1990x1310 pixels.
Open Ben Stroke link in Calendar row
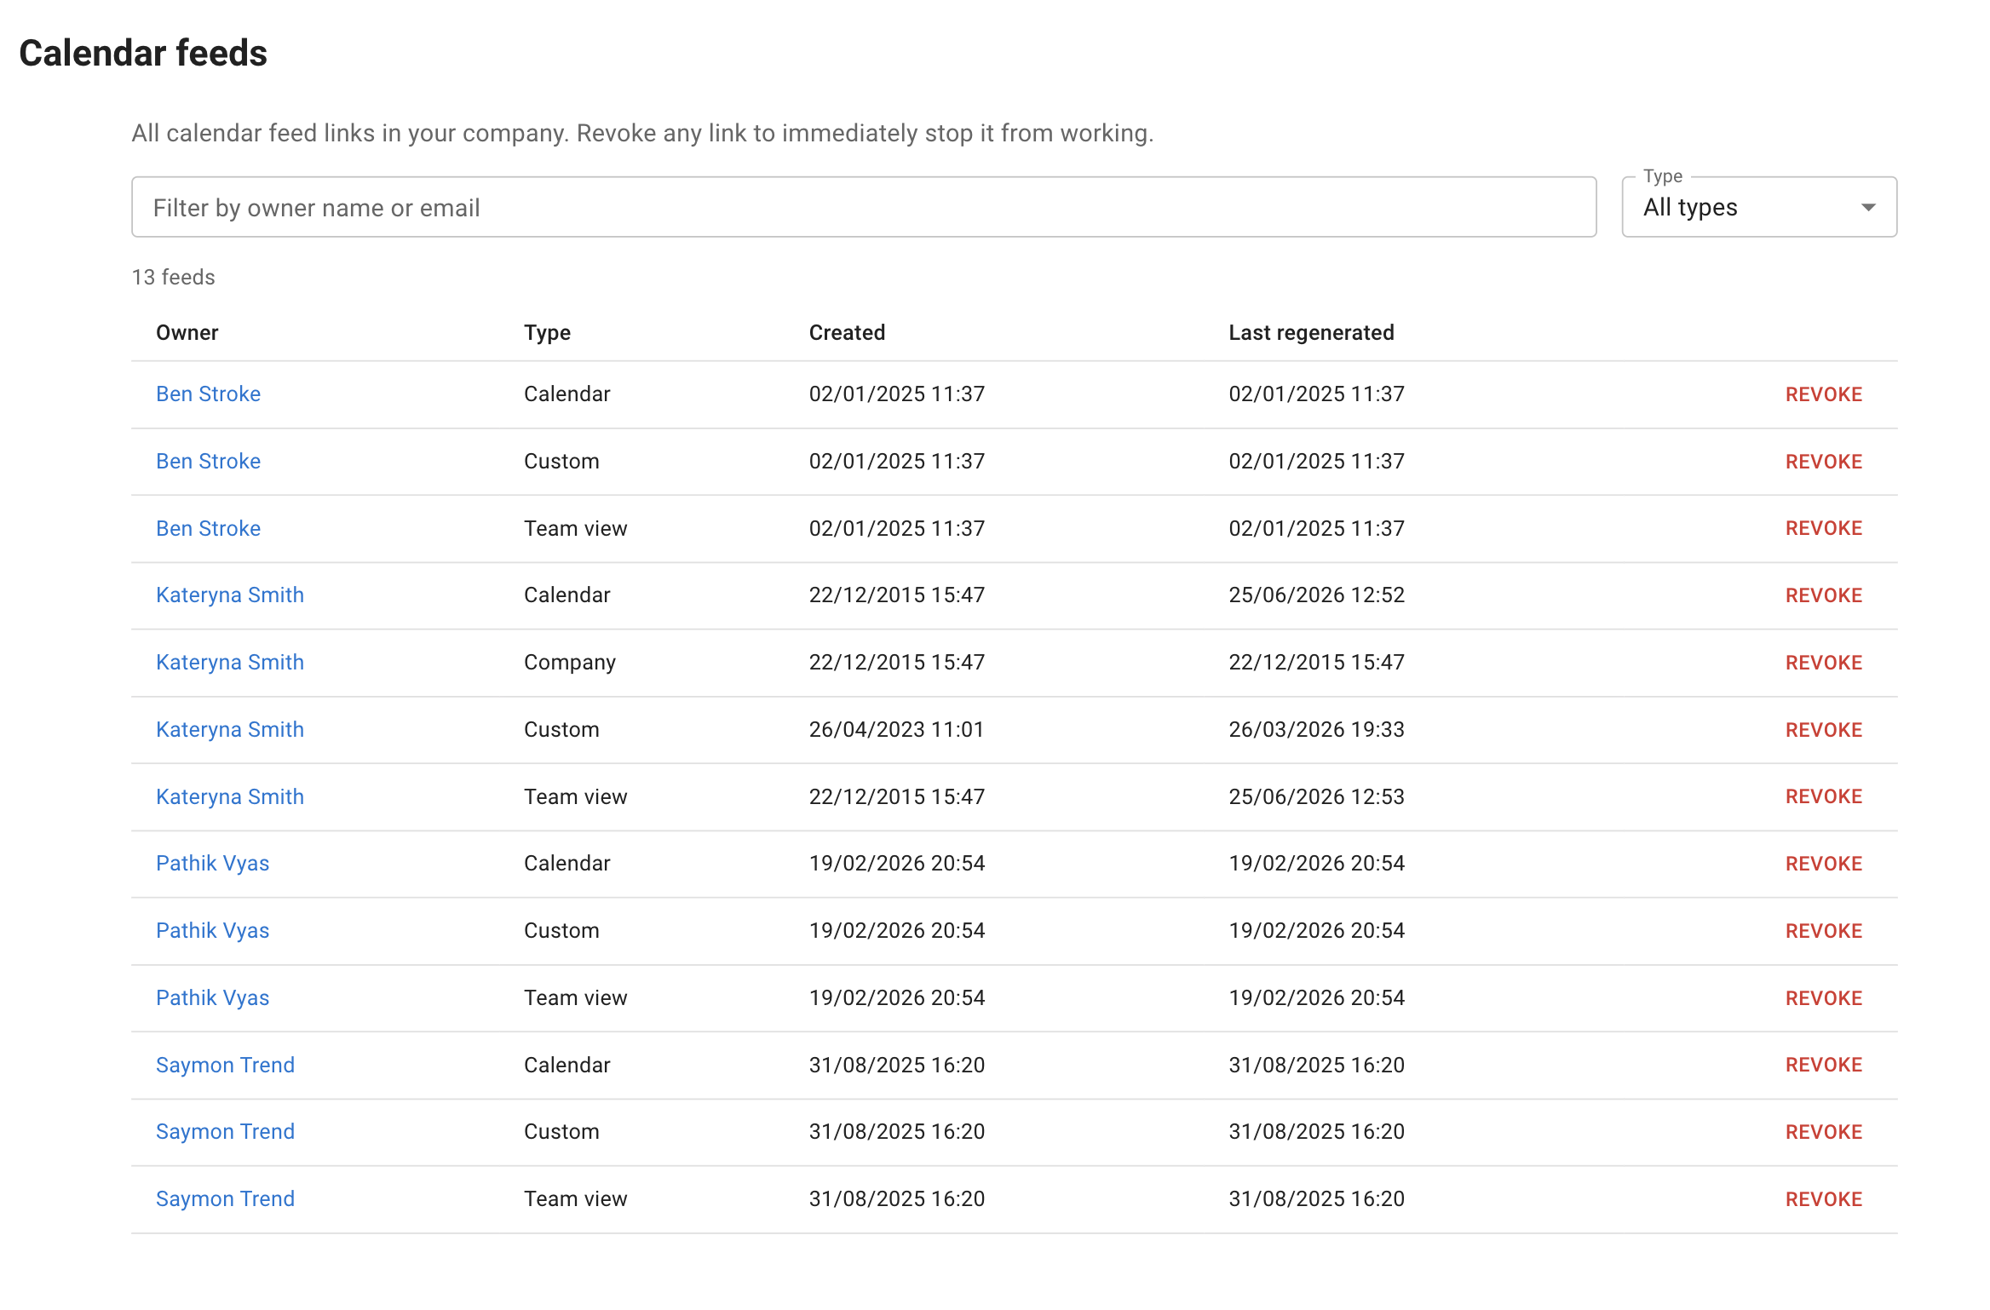click(208, 394)
